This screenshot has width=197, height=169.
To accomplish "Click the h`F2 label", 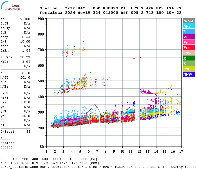I will point(5,77).
